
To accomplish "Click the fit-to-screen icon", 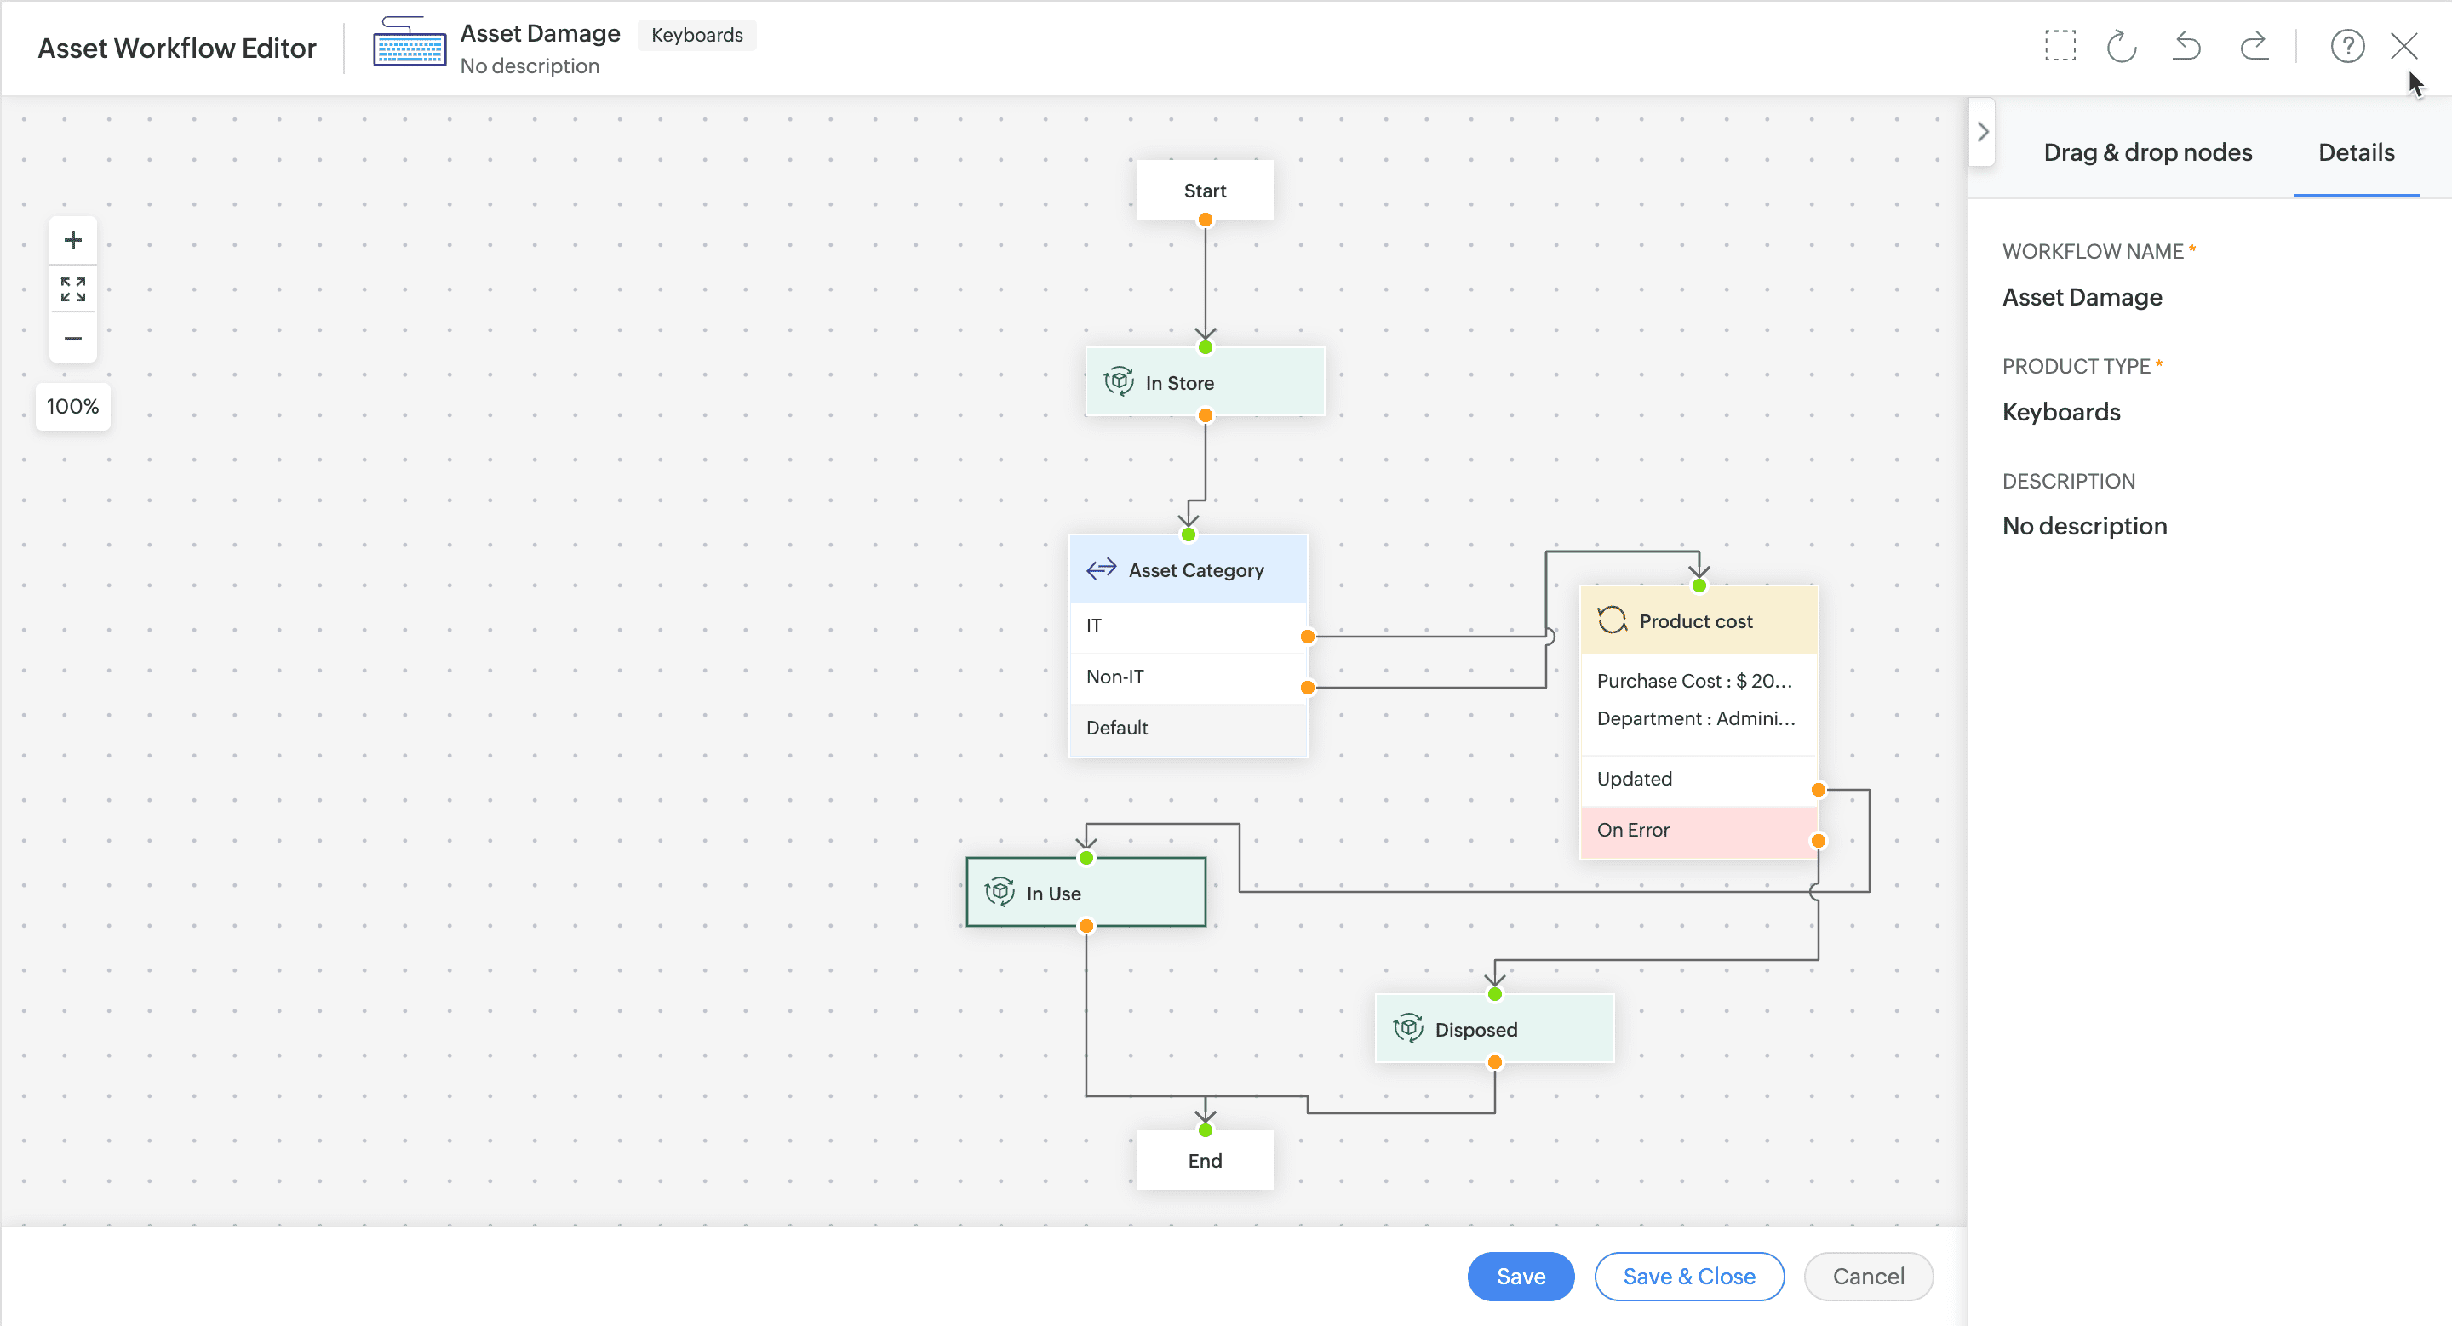I will (73, 289).
